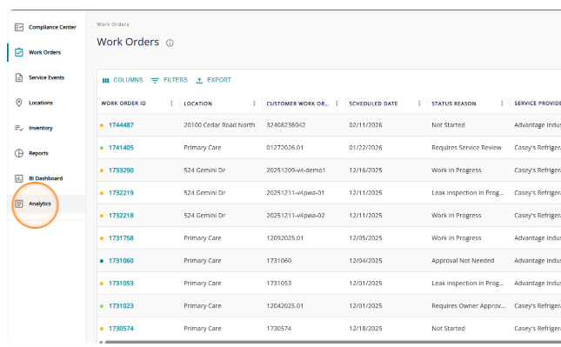Go to Service Events in sidebar
This screenshot has width=561, height=347.
(x=47, y=77)
